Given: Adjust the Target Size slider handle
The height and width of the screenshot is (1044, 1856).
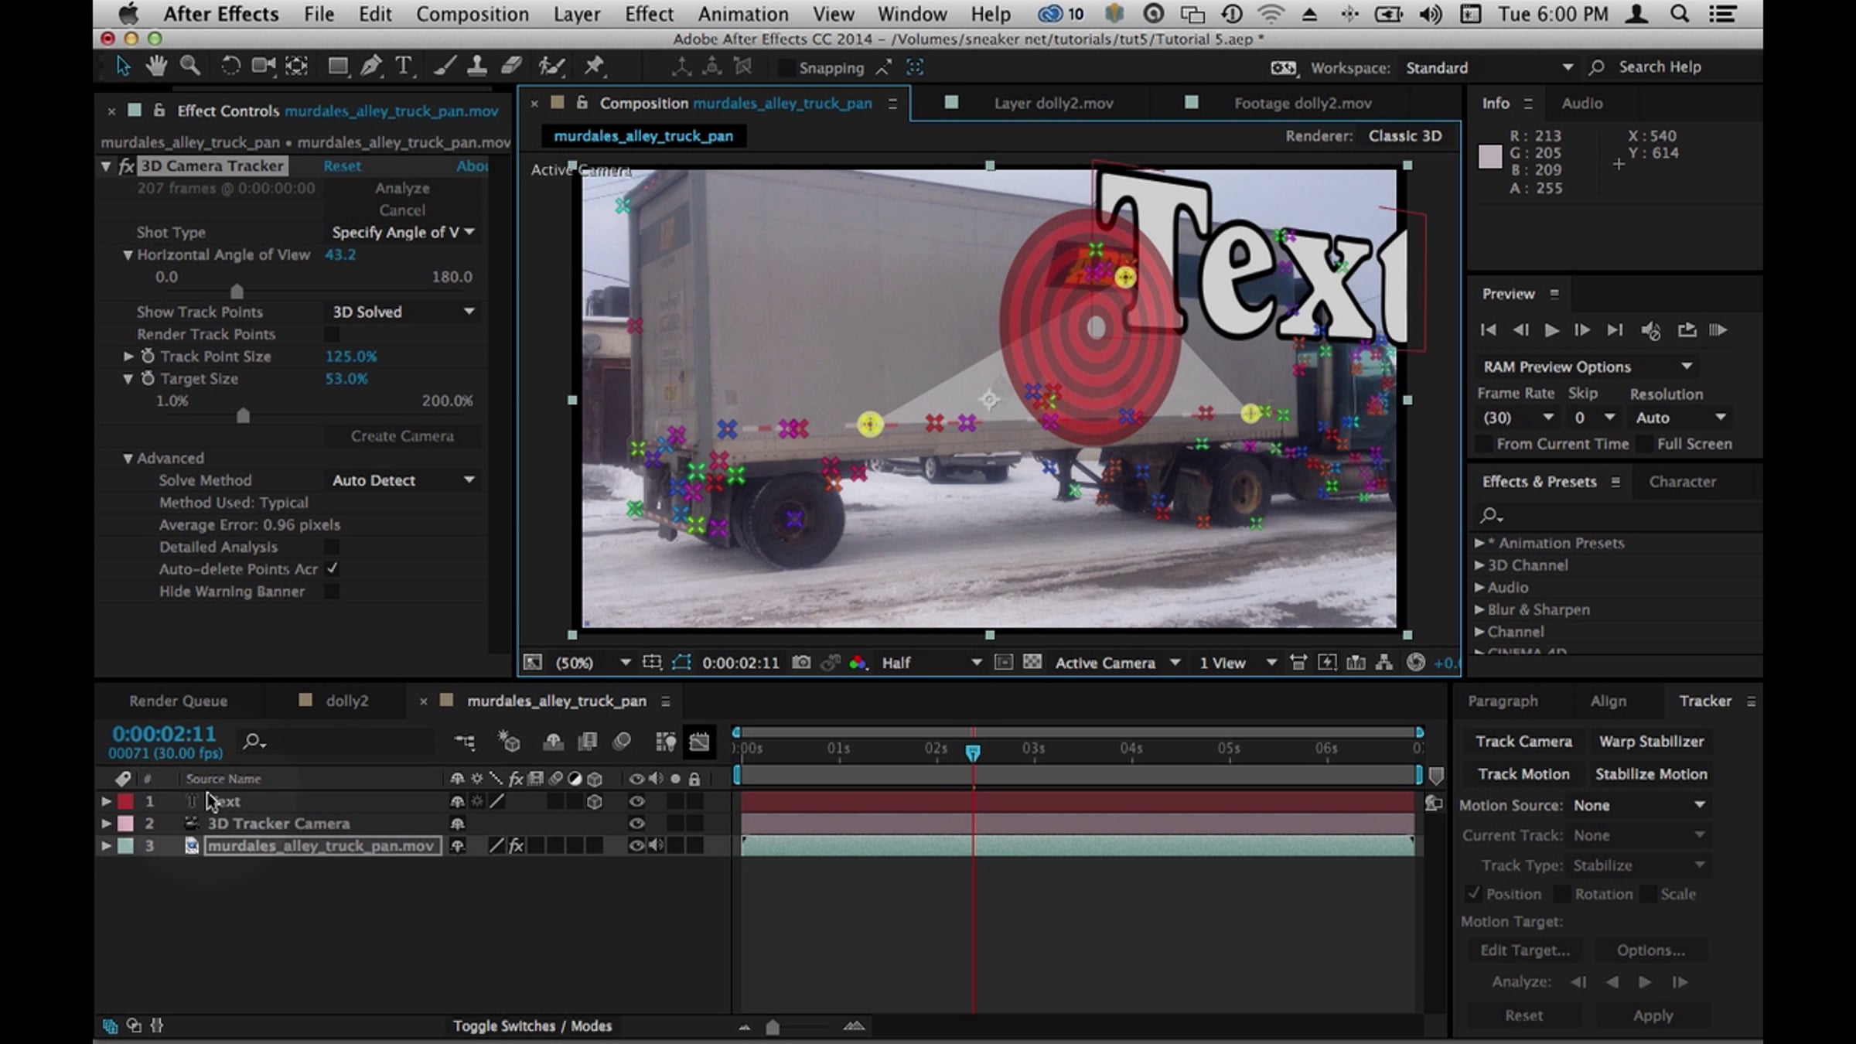Looking at the screenshot, I should click(243, 416).
